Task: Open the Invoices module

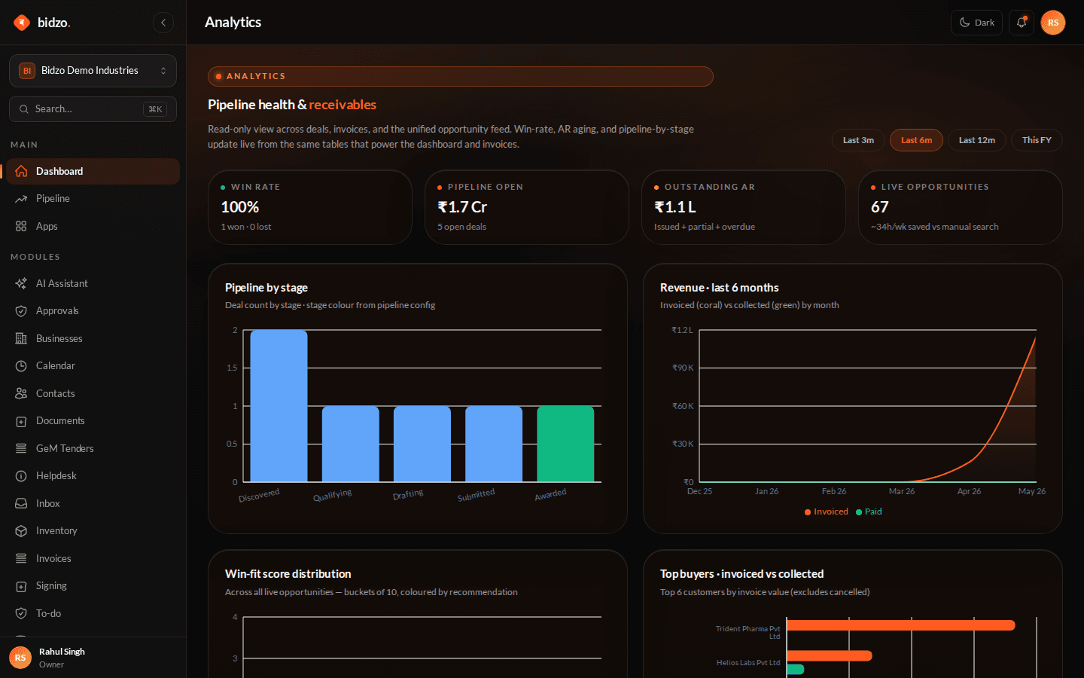Action: (93, 558)
